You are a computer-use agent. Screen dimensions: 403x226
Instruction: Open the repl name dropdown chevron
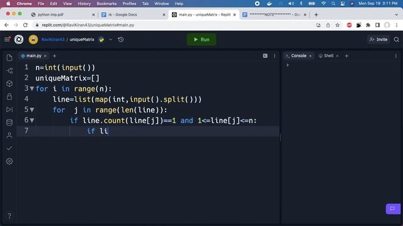coord(111,40)
